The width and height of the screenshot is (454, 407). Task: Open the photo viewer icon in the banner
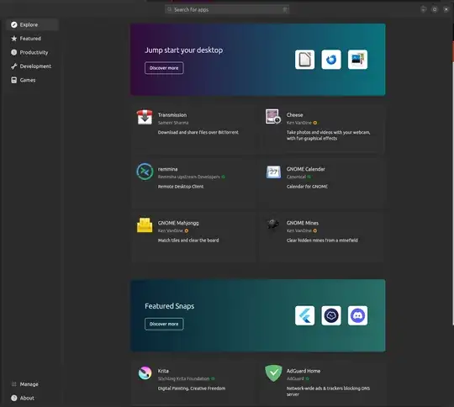coord(357,60)
